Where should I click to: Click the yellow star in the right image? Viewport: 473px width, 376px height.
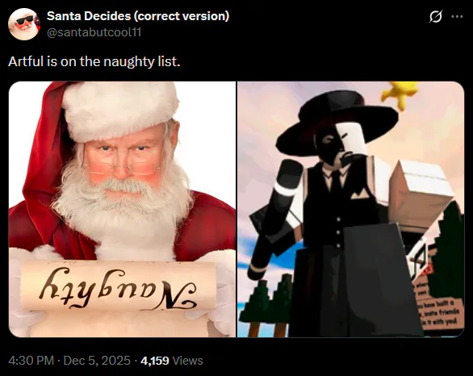(400, 93)
